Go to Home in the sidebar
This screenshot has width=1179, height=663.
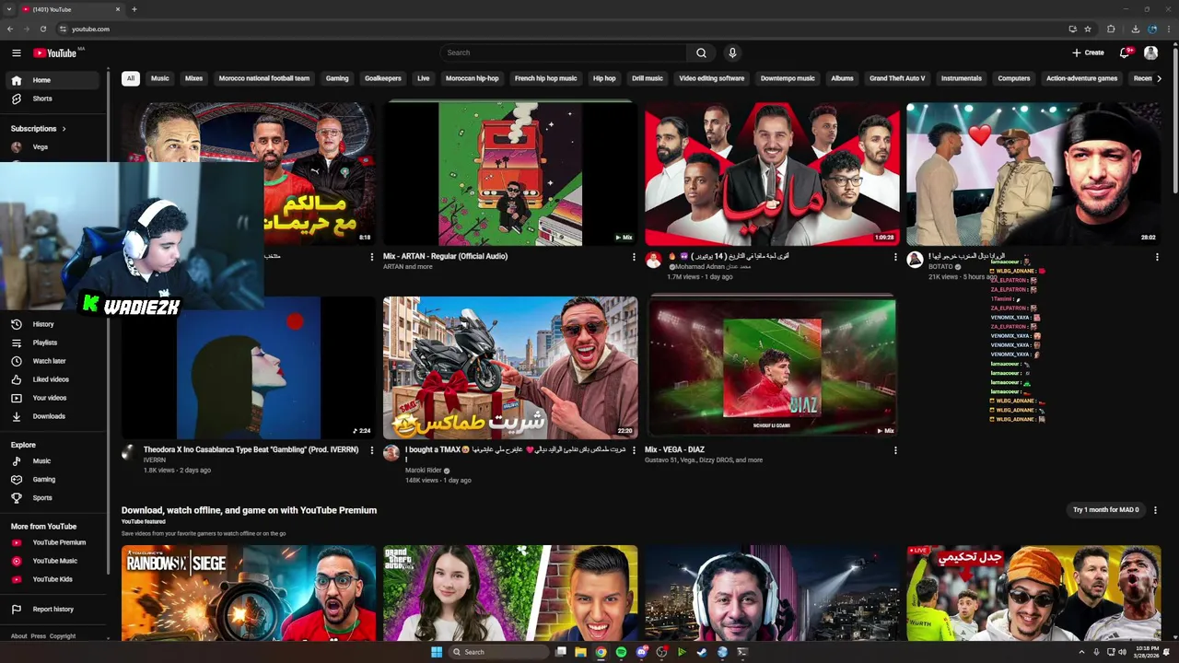coord(54,80)
